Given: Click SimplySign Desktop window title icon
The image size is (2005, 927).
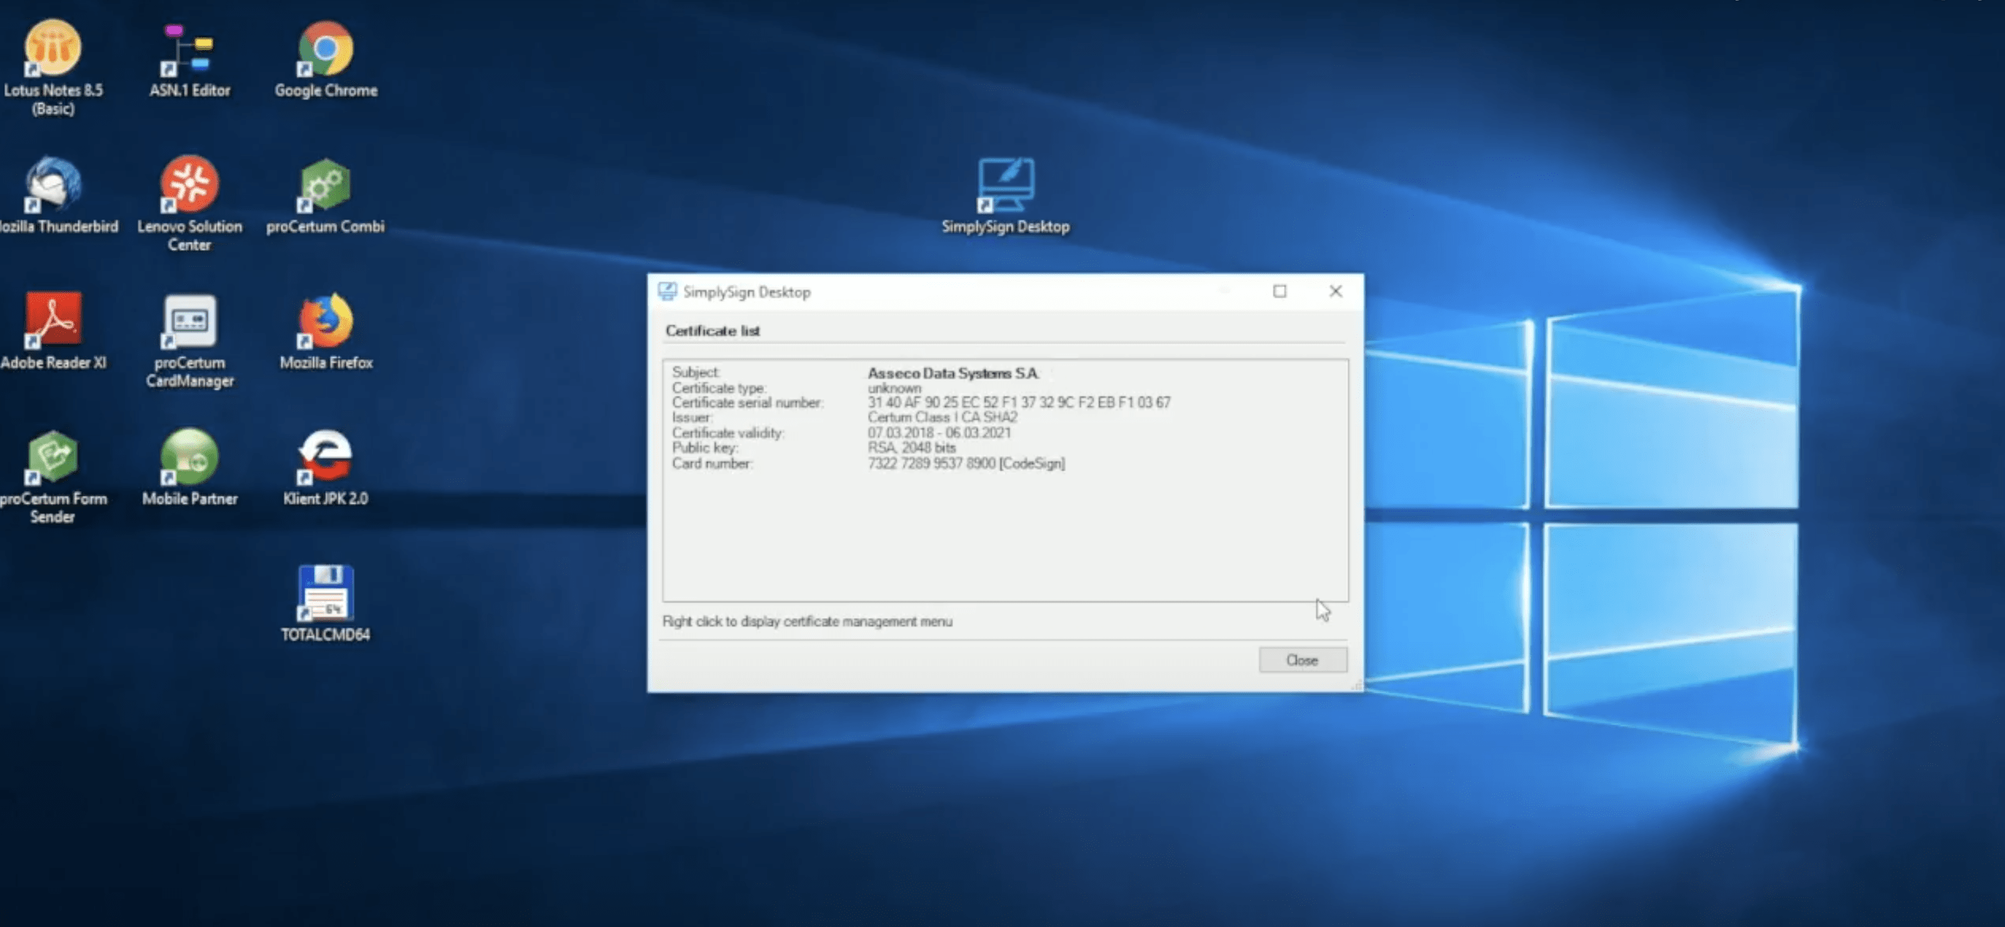Looking at the screenshot, I should click(x=667, y=291).
